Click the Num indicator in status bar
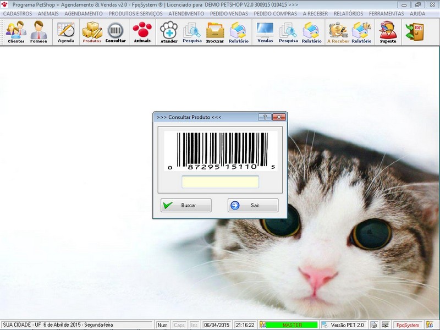Viewport: 440px width, 330px height. pyautogui.click(x=162, y=325)
